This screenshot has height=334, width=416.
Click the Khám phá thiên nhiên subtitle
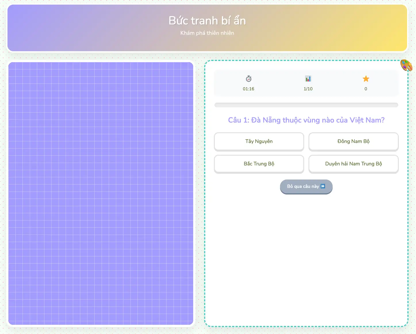coord(207,33)
